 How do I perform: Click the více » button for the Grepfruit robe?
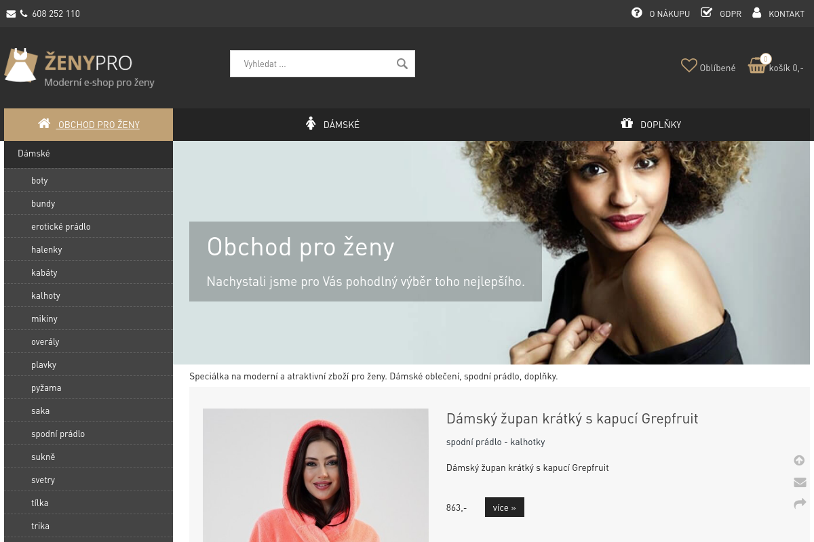pyautogui.click(x=504, y=507)
